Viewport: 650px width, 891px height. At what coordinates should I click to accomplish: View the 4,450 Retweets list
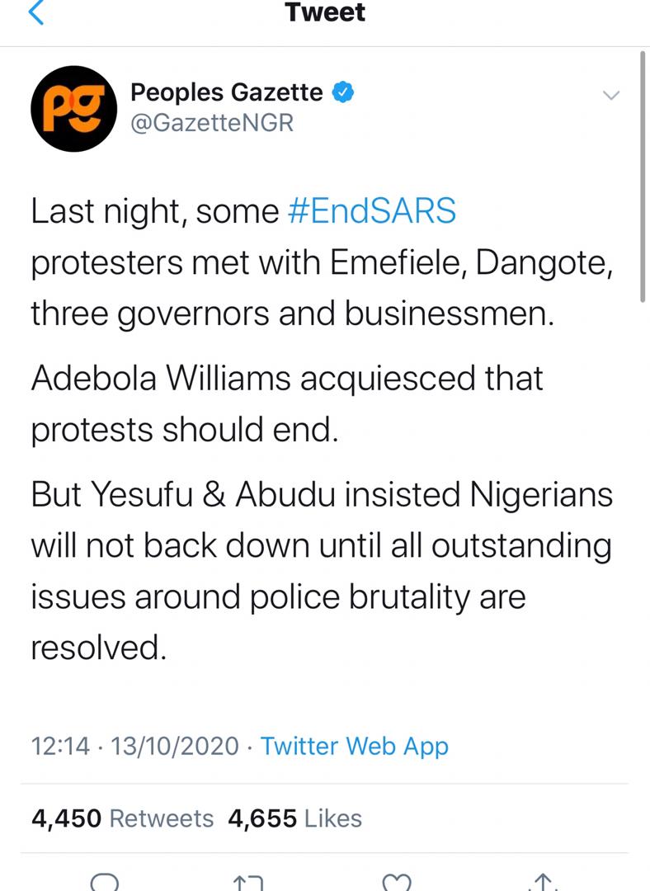[x=122, y=818]
